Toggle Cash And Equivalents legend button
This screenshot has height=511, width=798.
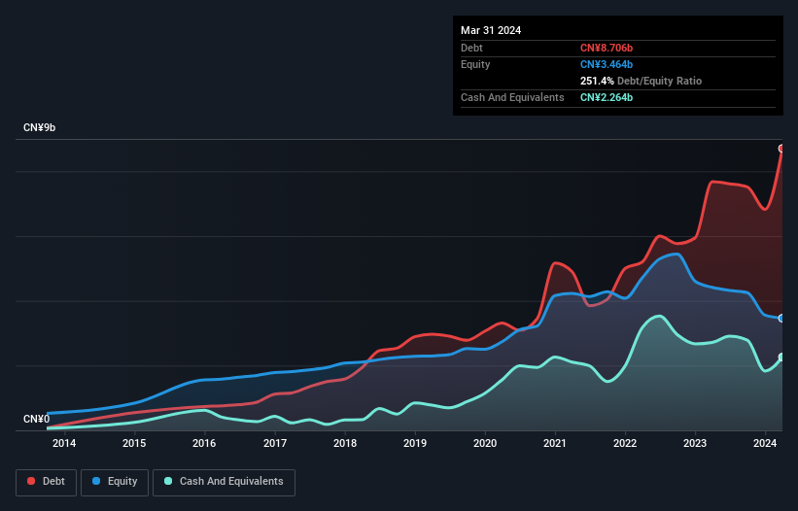[x=224, y=482]
